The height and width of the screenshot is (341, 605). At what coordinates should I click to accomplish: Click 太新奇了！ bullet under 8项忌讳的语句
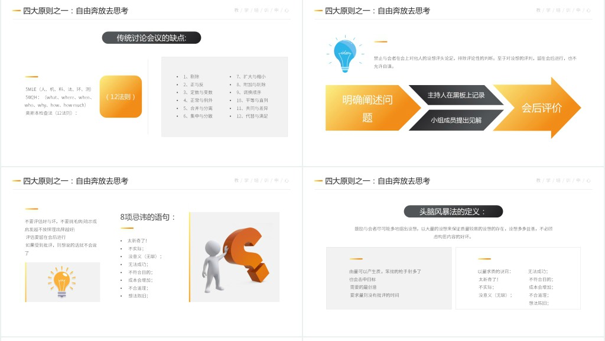pyautogui.click(x=137, y=241)
